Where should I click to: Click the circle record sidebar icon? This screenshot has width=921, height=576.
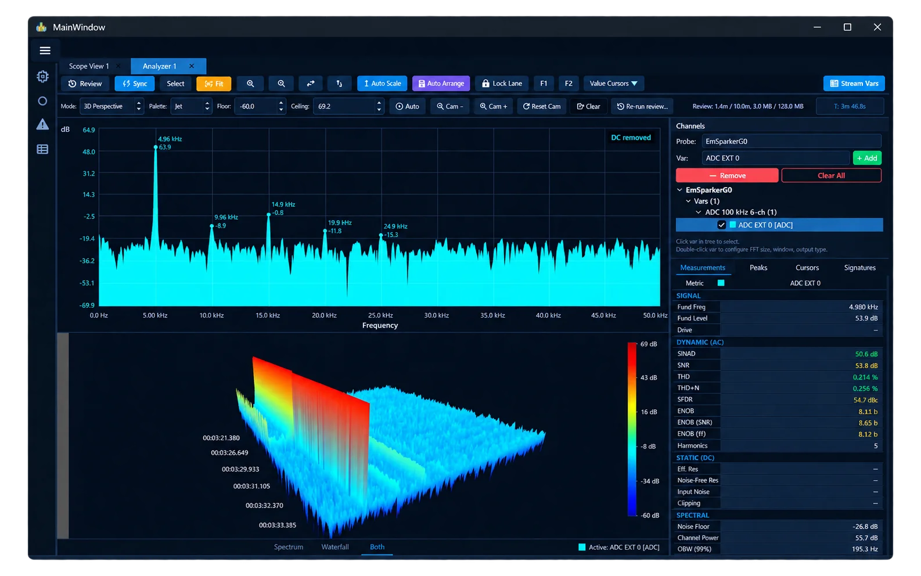(42, 101)
